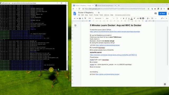169x95 pixels.
Task: Open the text alignment dropdown
Action: pyautogui.click(x=148, y=18)
